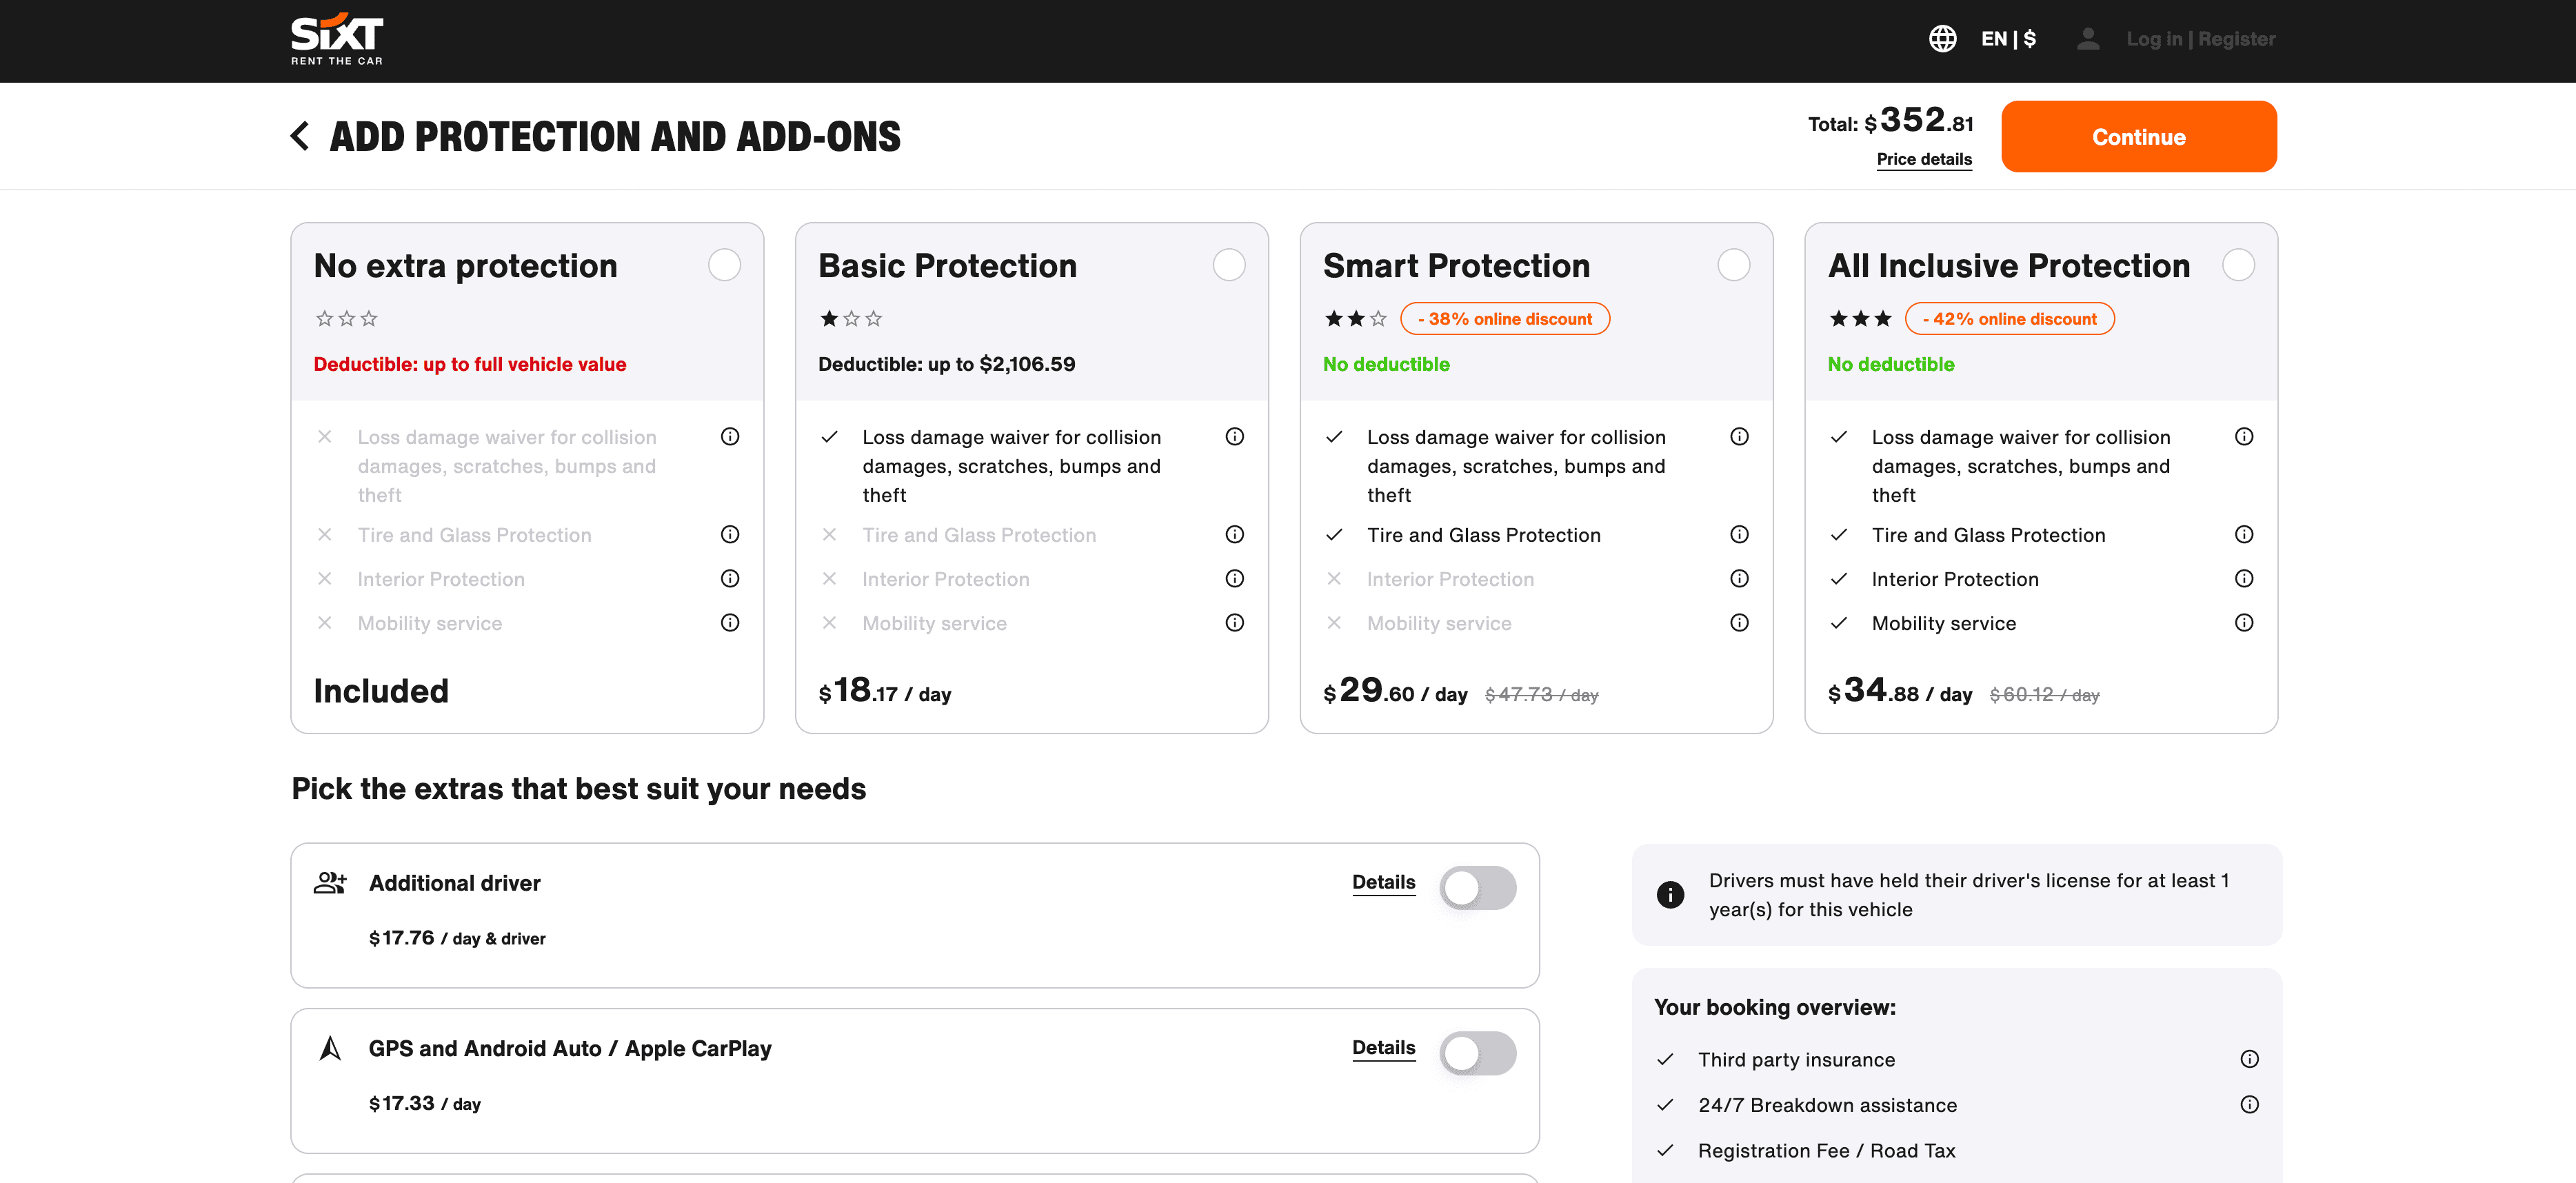
Task: Click the Sixt logo
Action: 337,39
